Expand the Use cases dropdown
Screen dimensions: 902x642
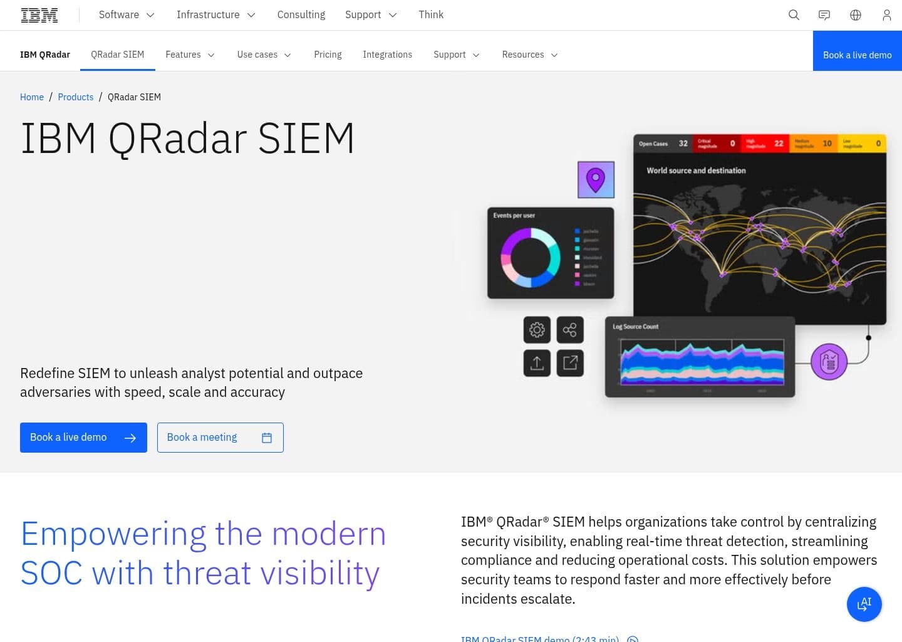click(x=264, y=55)
